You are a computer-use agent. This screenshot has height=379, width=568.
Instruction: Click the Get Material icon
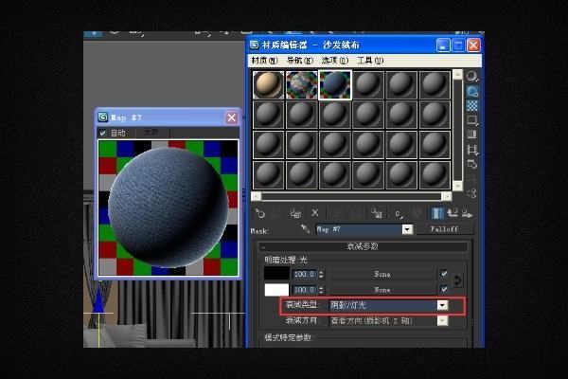(260, 213)
